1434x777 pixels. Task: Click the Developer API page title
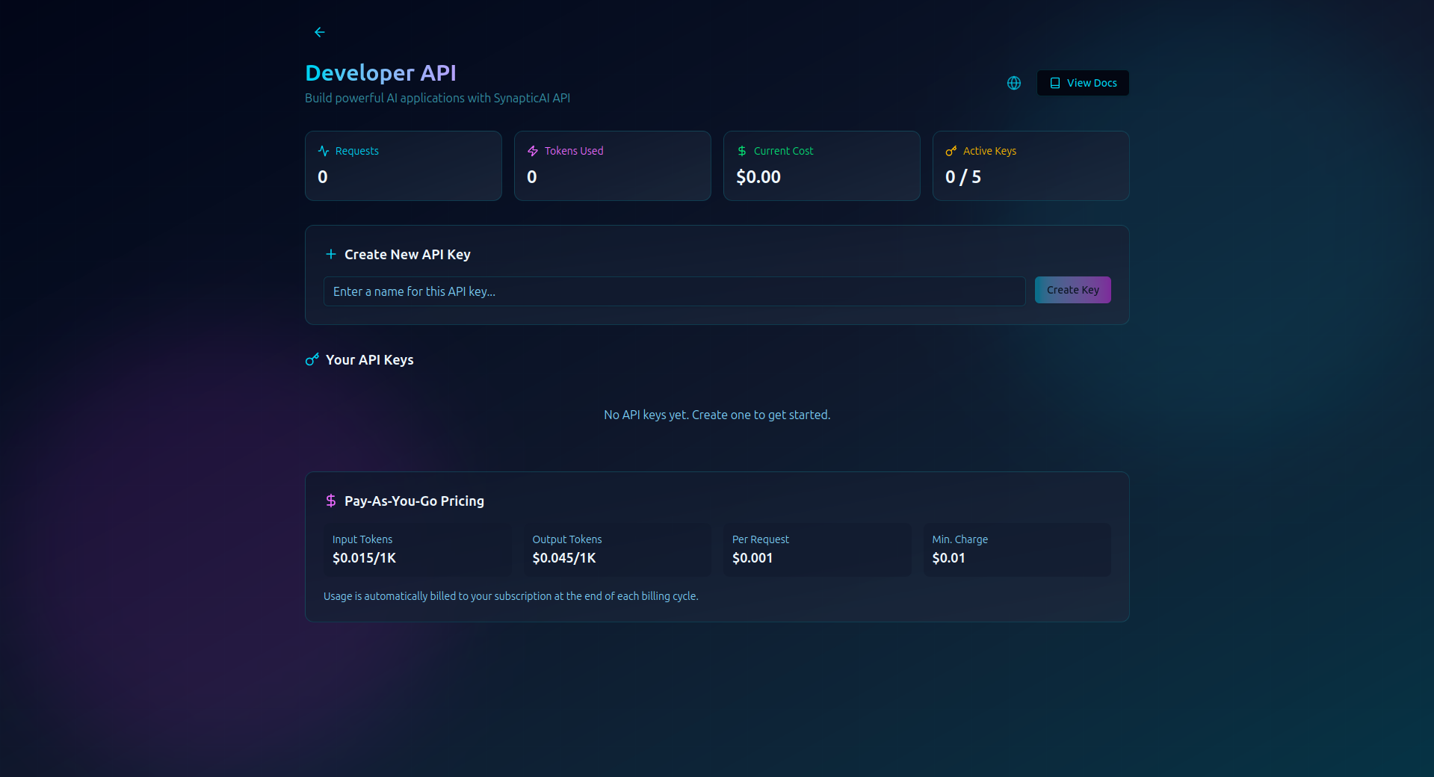[380, 72]
